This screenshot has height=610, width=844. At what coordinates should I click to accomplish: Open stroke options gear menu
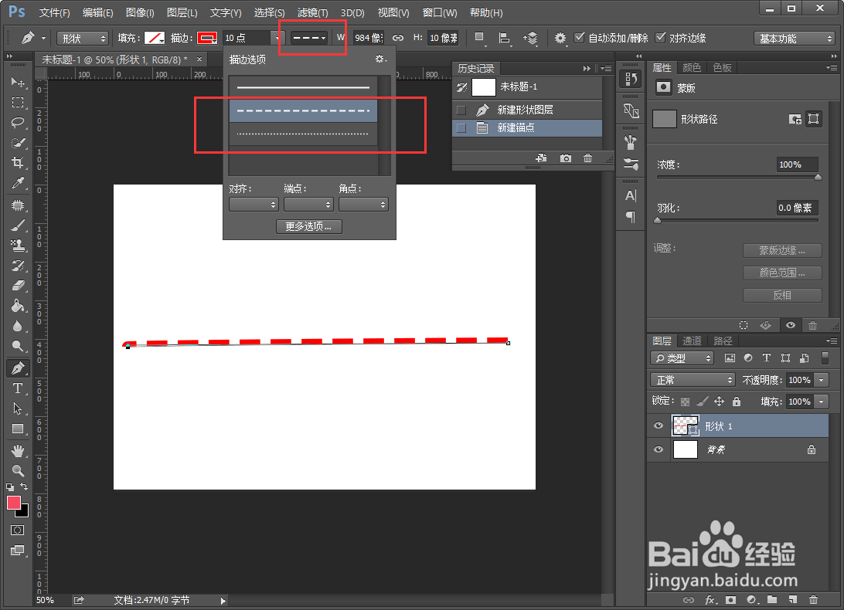click(380, 59)
